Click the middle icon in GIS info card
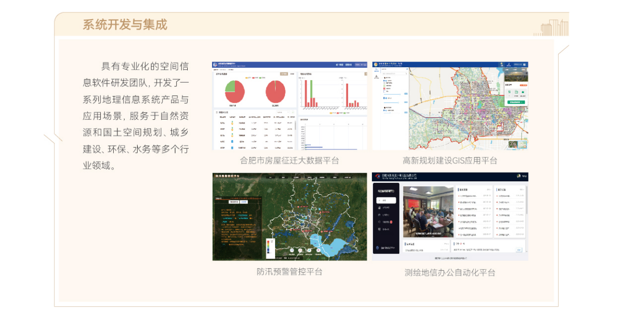The image size is (617, 325). 516,92
